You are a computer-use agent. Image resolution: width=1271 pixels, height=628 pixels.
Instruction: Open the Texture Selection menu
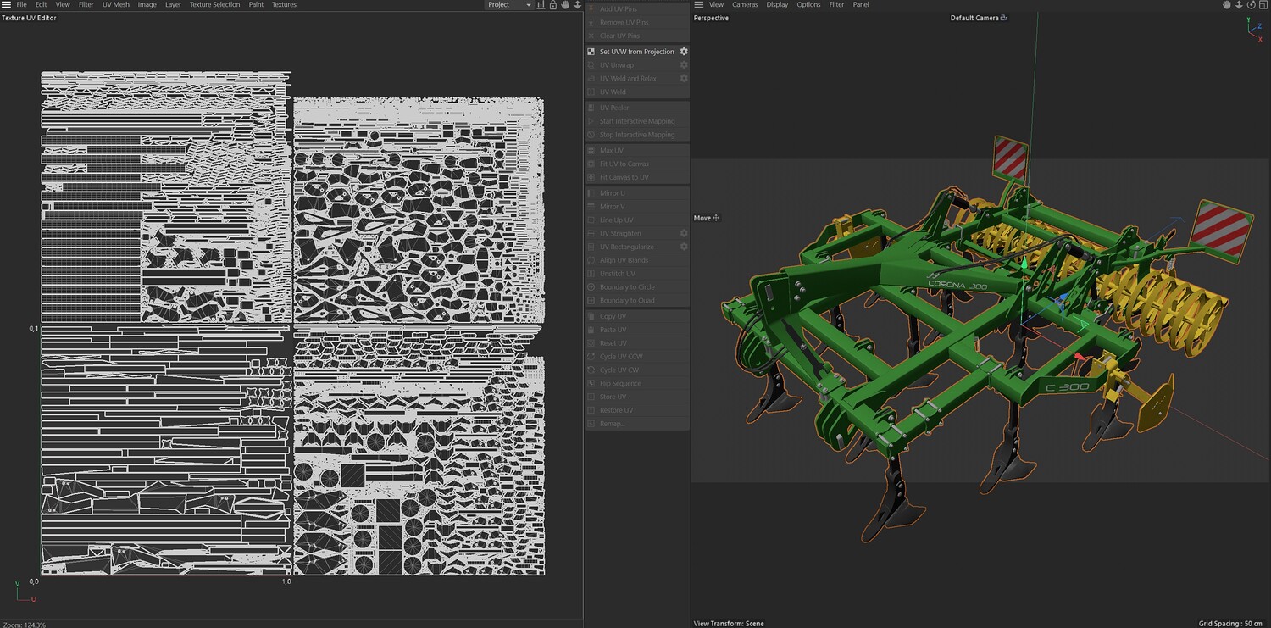(x=214, y=4)
